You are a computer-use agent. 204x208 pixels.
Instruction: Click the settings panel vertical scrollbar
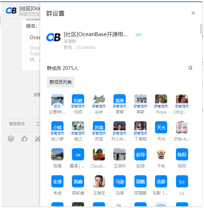click(201, 29)
